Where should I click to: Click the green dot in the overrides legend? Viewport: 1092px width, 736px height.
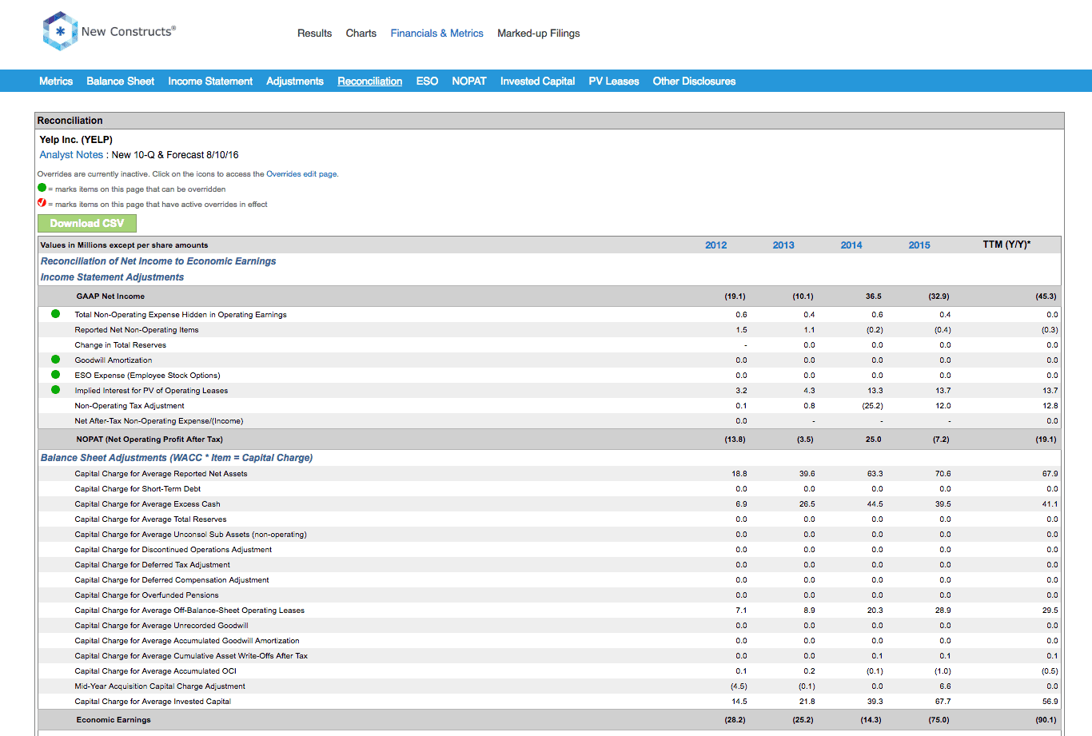coord(42,188)
